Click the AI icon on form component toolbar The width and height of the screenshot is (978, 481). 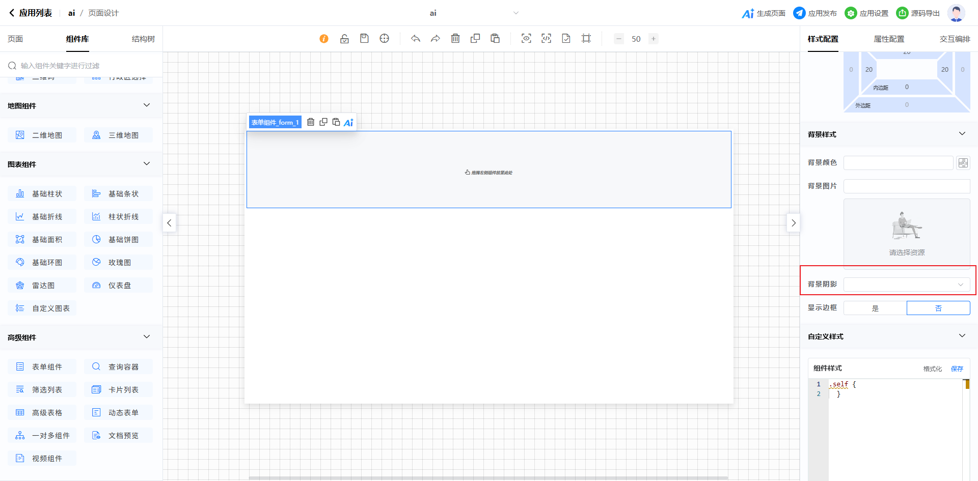348,122
